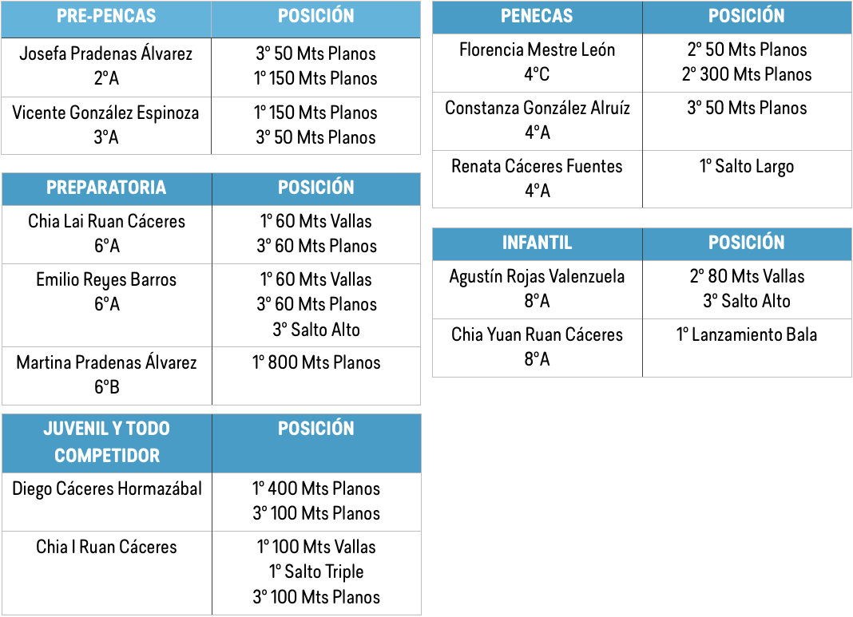Click Vicente González Espinoza name cell
853x617 pixels.
[106, 125]
